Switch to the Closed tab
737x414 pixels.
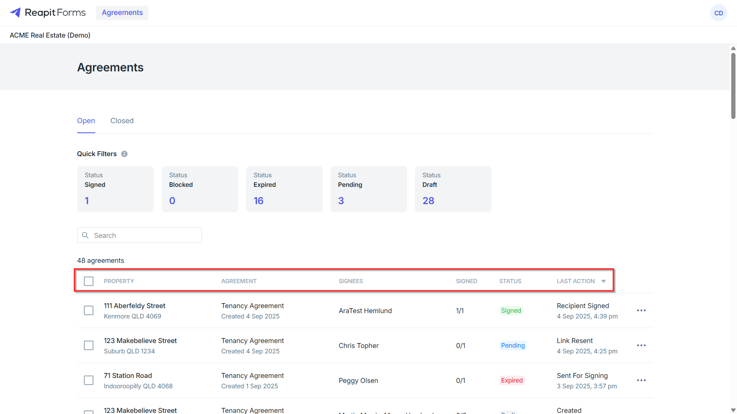(122, 121)
